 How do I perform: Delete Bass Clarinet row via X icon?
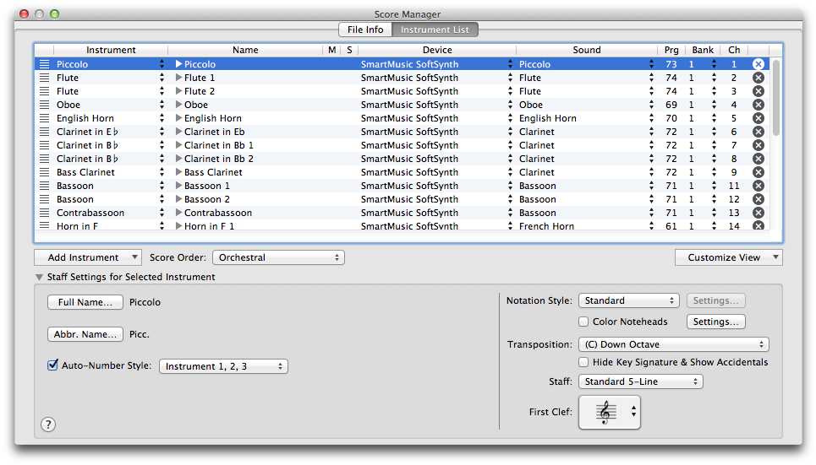(x=758, y=172)
